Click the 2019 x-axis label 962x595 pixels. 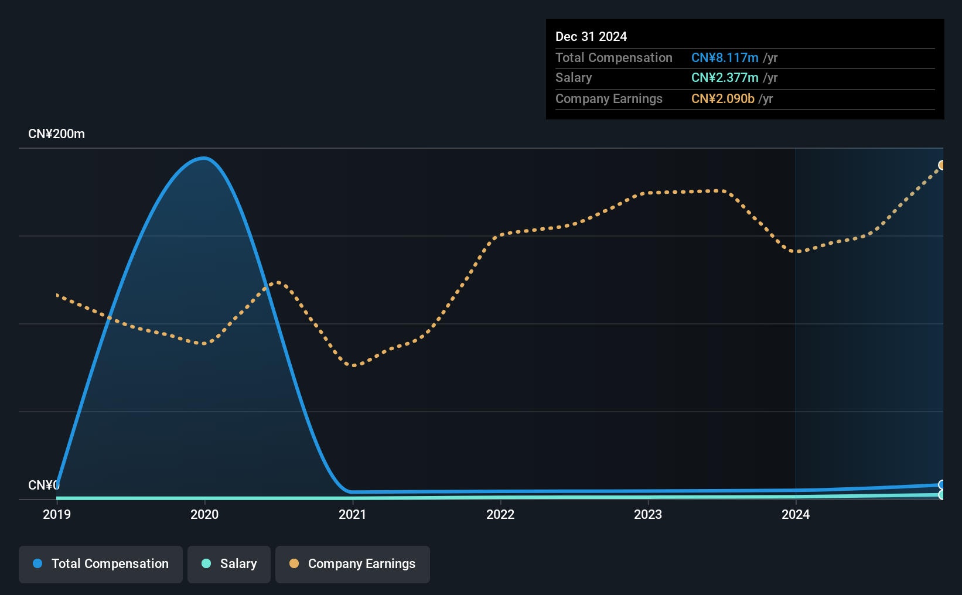[57, 514]
